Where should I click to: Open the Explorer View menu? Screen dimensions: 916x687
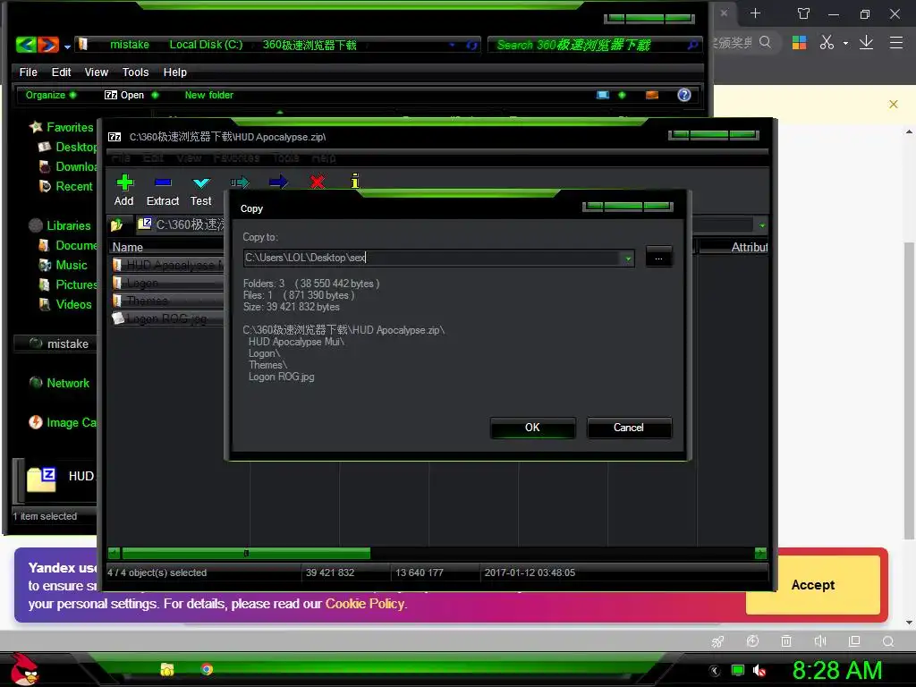pos(96,72)
